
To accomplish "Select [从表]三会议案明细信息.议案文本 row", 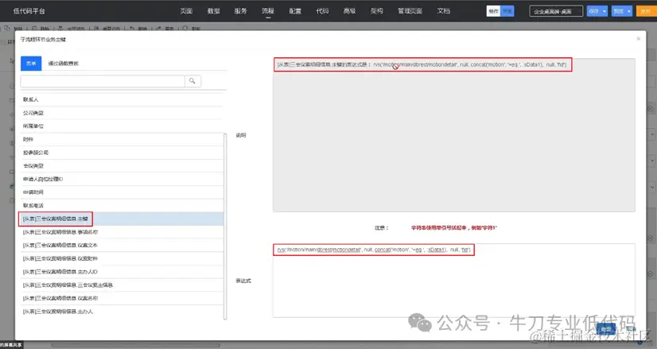I will coord(122,245).
